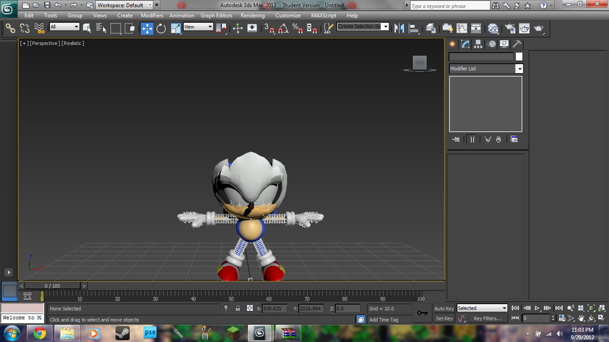
Task: Expand Create Selection Set dropdown
Action: pos(385,26)
